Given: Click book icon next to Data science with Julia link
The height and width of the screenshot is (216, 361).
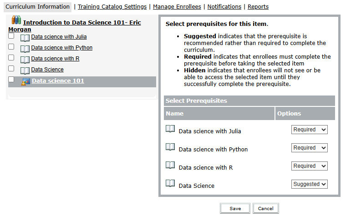Looking at the screenshot, I should click(x=25, y=38).
